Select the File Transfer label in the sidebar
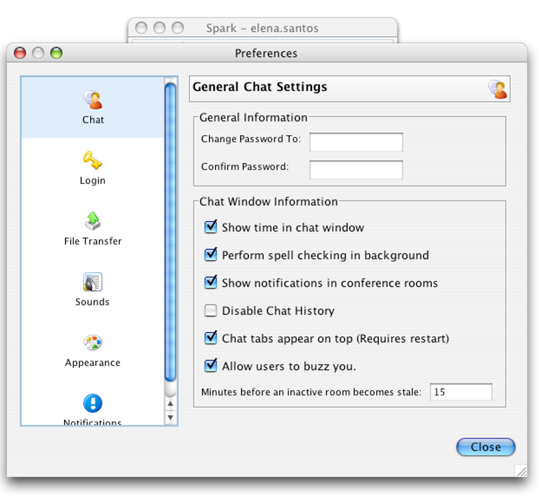The width and height of the screenshot is (541, 496). [93, 241]
